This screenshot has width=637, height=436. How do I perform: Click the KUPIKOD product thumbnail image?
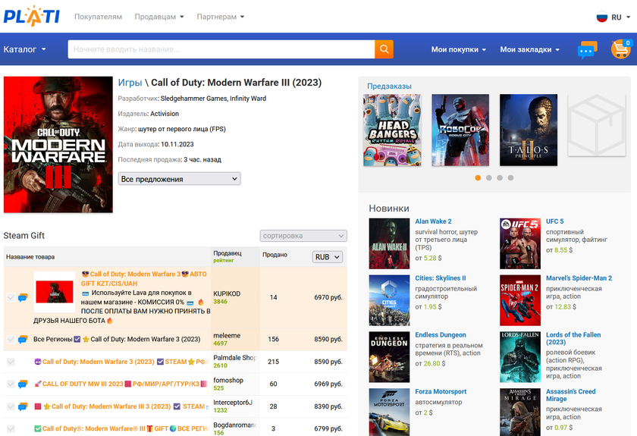tap(55, 292)
